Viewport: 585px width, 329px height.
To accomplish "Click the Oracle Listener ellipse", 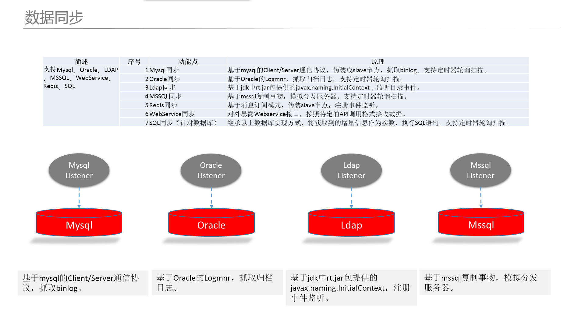I will (211, 170).
